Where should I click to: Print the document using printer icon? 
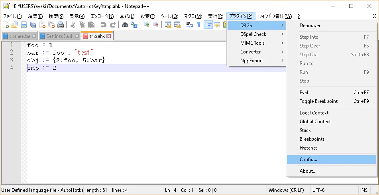[x=61, y=25]
